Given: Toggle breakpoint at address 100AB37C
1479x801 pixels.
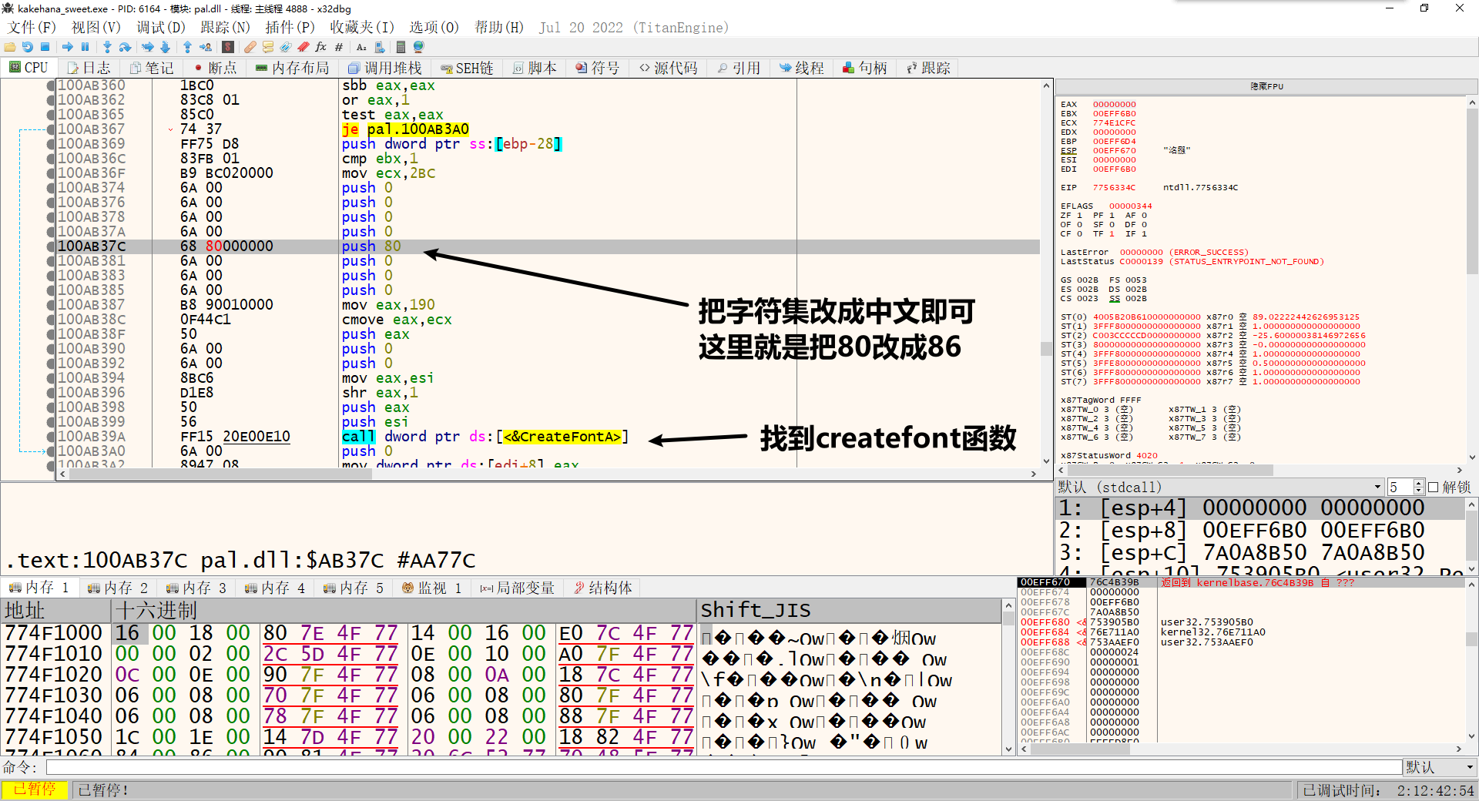Looking at the screenshot, I should (x=51, y=246).
